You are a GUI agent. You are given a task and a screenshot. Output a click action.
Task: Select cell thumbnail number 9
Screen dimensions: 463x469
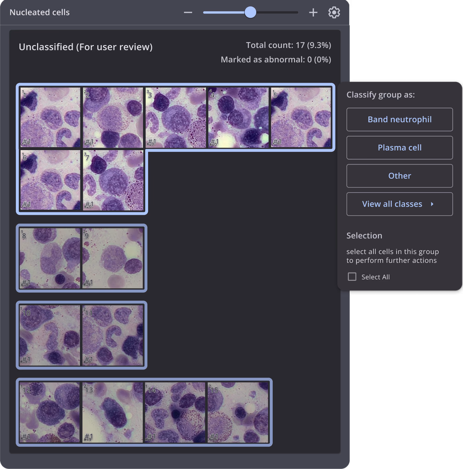[x=113, y=258]
